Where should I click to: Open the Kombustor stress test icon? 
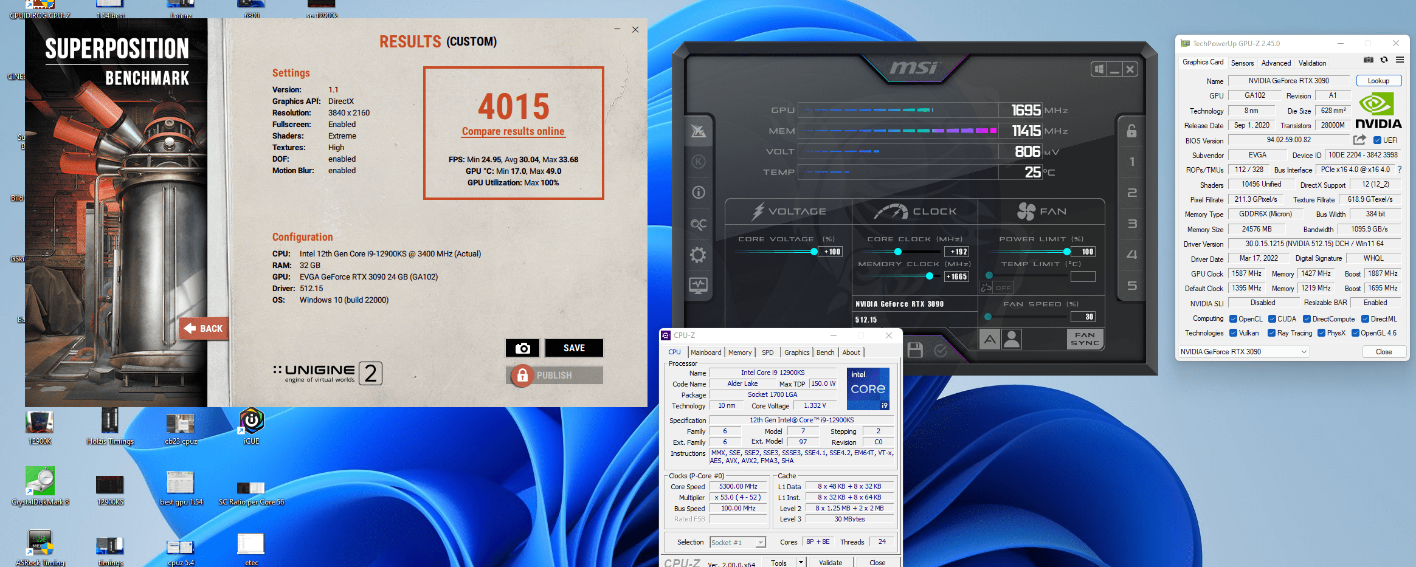tap(698, 162)
